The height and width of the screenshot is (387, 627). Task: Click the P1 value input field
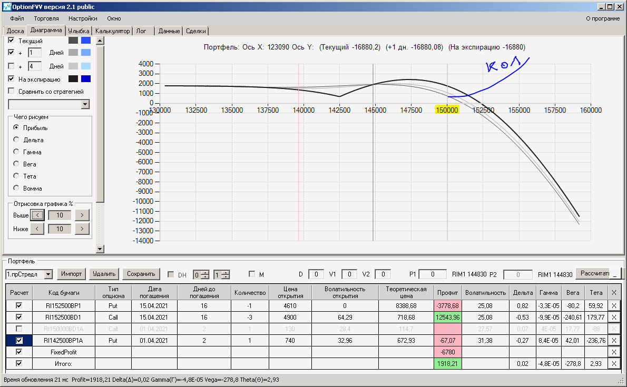pos(432,274)
